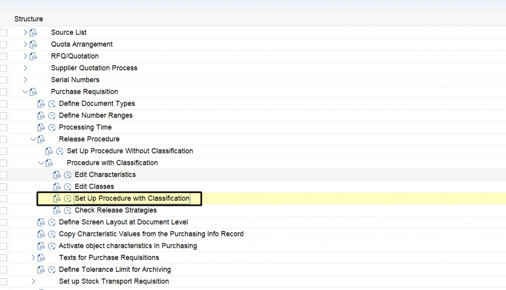The image size is (506, 290).
Task: Expand the Supplier Quotation Process node
Action: [x=25, y=68]
